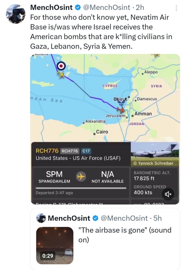The width and height of the screenshot is (186, 270).
Task: Click the quoted tweet's small avatar
Action: (41, 218)
